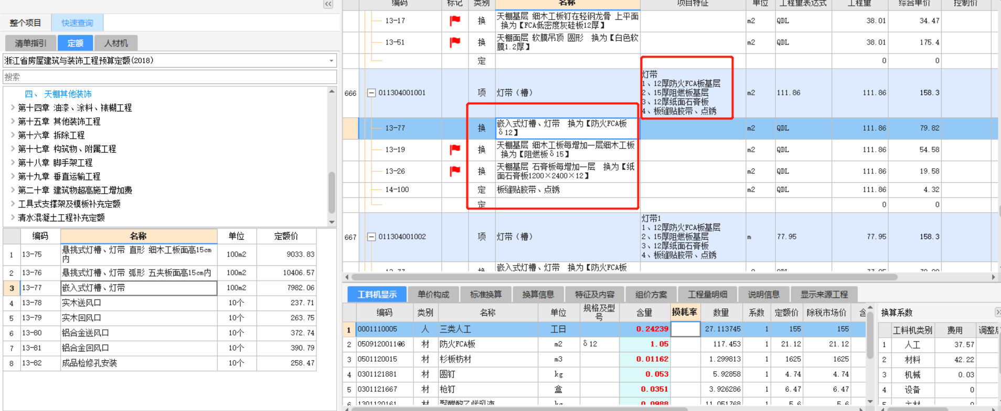
Task: Collapse item 011304001002 with minus box
Action: (x=371, y=237)
